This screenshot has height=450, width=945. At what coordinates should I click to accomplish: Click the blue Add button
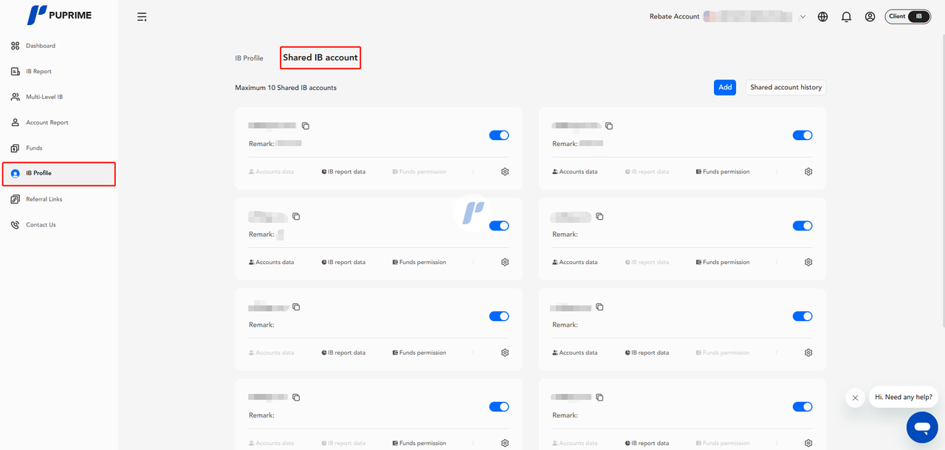pyautogui.click(x=725, y=87)
